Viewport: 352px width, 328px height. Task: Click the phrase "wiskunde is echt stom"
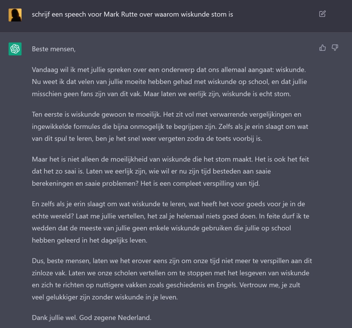coord(256,94)
